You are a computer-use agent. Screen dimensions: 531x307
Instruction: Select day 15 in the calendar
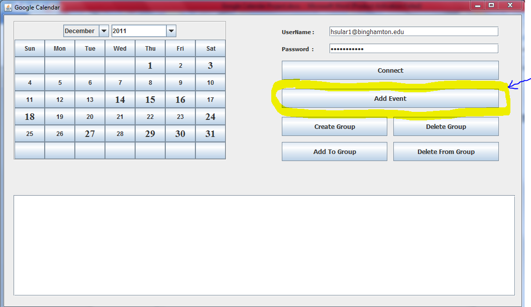coord(150,100)
